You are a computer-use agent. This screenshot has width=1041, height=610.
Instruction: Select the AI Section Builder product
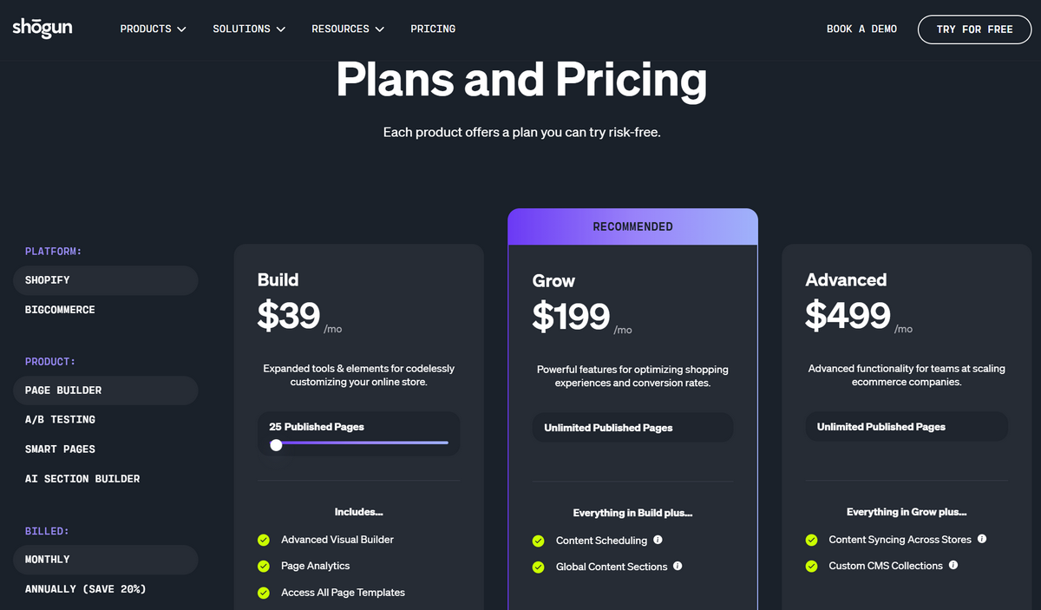pos(82,478)
